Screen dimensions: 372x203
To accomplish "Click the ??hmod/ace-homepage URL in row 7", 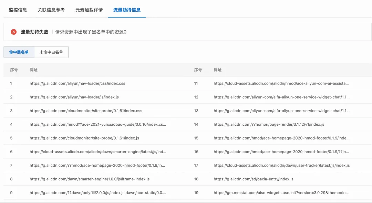I will pos(97,165).
